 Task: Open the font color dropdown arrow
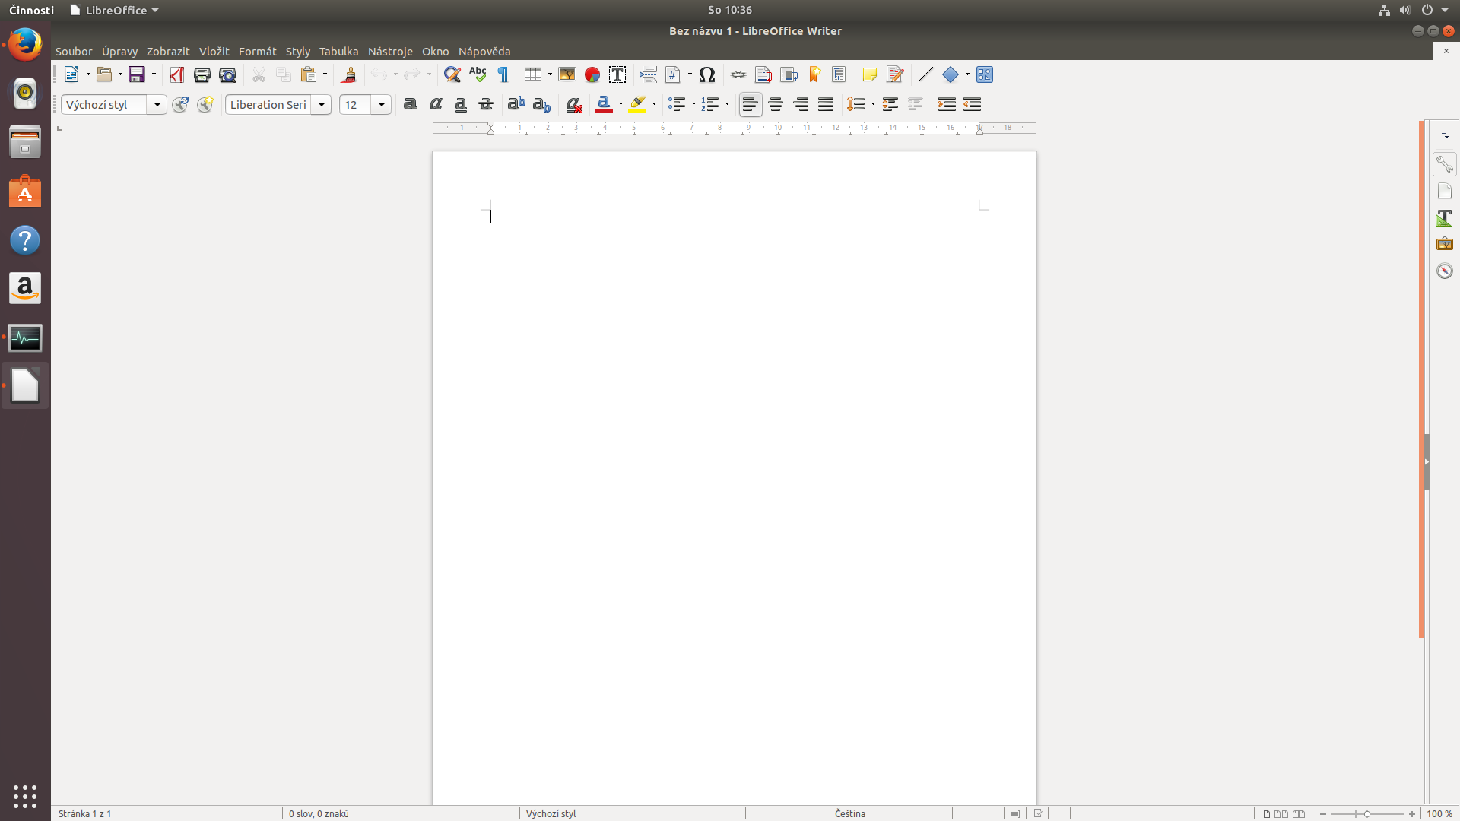[621, 104]
